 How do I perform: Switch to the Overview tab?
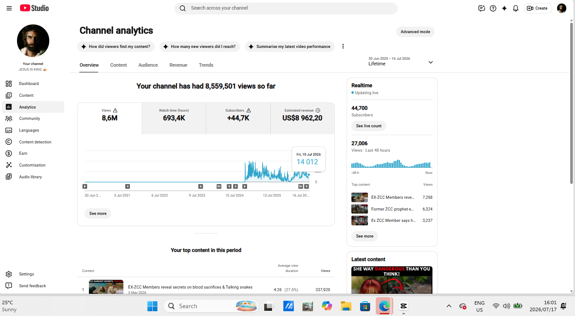coord(89,65)
